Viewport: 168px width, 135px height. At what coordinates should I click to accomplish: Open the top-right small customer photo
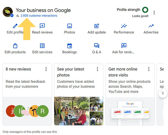pyautogui.click(x=96, y=104)
